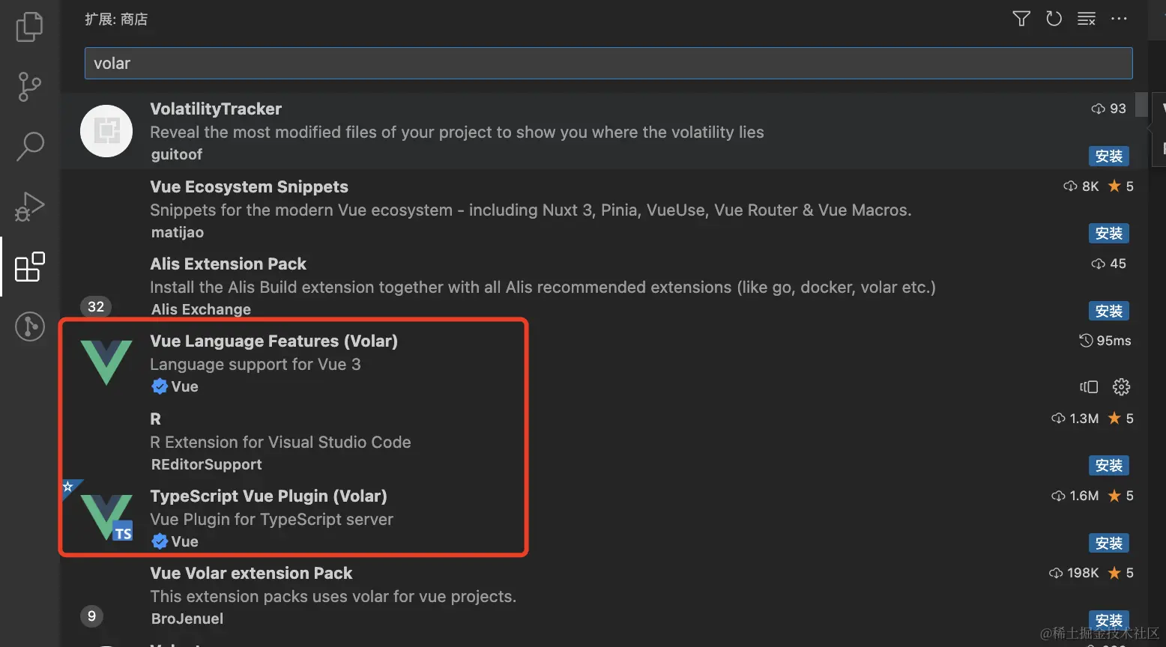Open the Run and Debug view
1166x647 pixels.
[x=30, y=207]
